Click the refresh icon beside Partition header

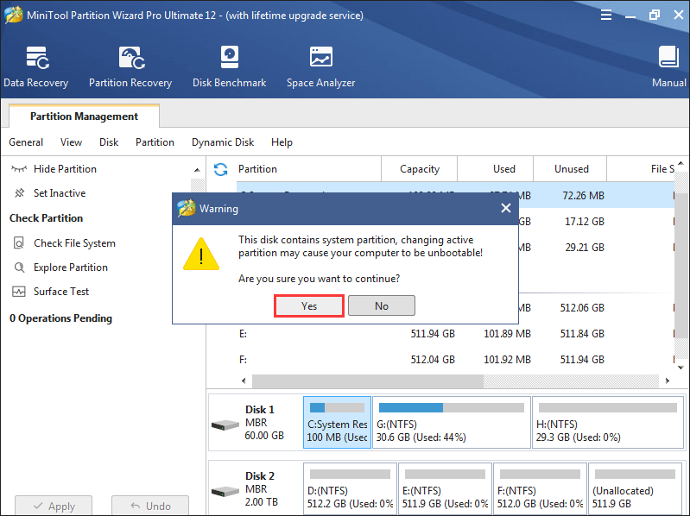pyautogui.click(x=221, y=169)
